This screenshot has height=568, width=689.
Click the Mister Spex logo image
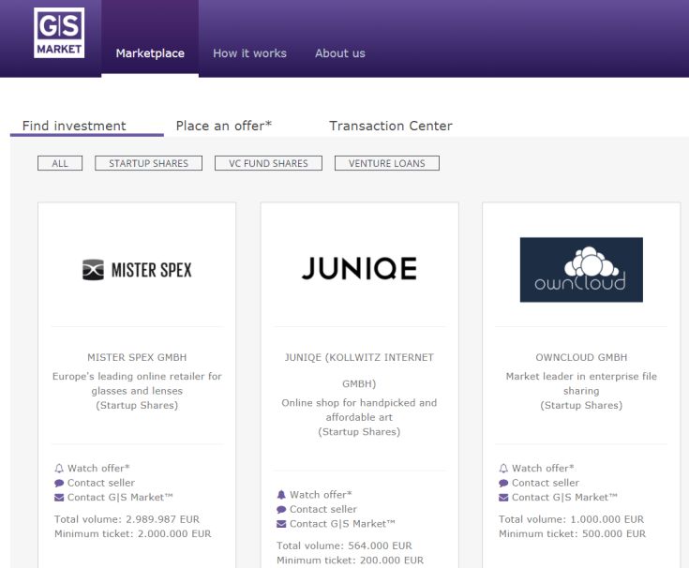(x=137, y=270)
